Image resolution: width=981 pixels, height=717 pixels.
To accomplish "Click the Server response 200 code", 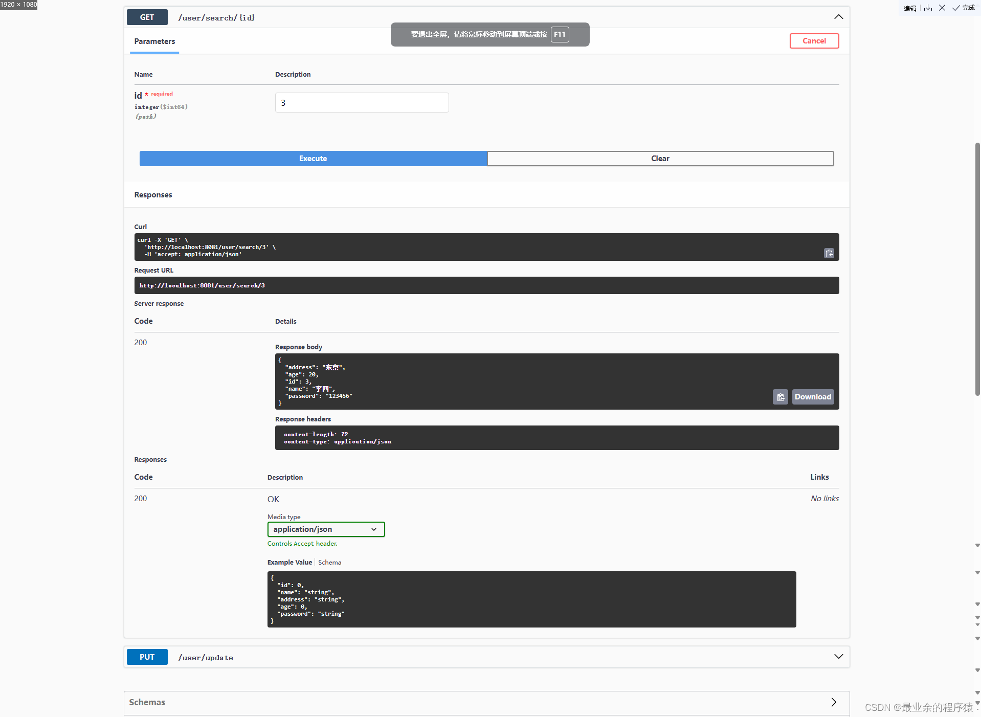I will coord(141,343).
